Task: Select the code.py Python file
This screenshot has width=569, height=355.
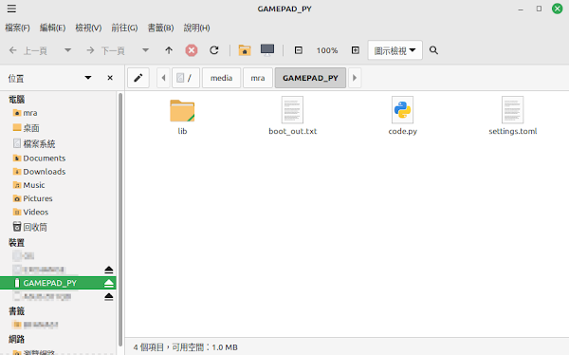Action: point(402,116)
